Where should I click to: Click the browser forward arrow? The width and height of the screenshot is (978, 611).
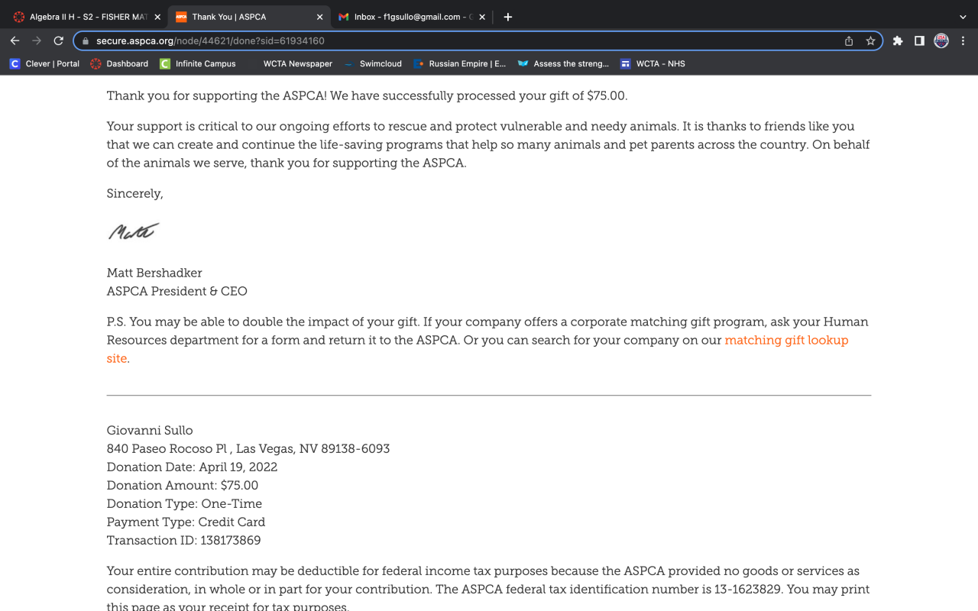coord(36,40)
